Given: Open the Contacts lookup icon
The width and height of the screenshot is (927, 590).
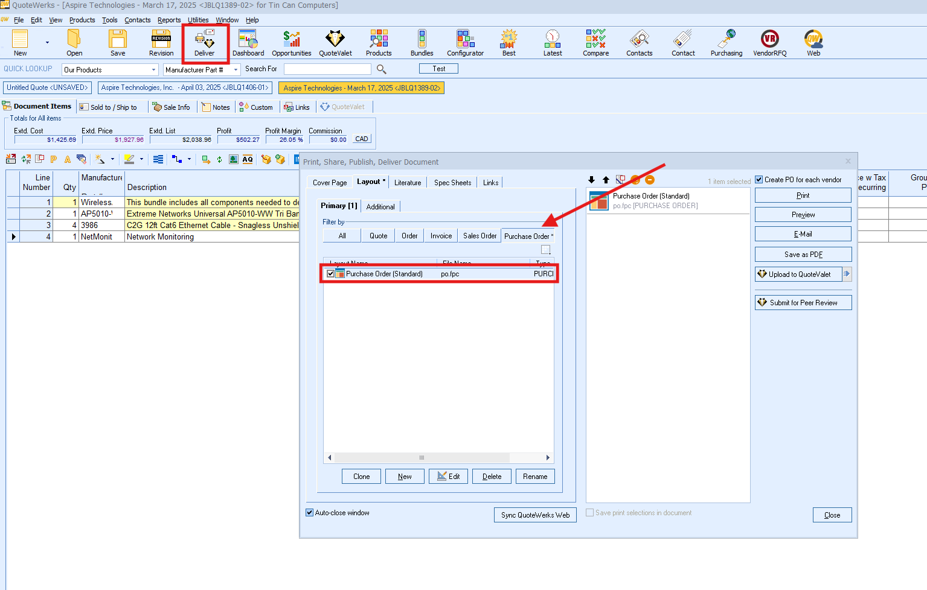Looking at the screenshot, I should click(640, 43).
